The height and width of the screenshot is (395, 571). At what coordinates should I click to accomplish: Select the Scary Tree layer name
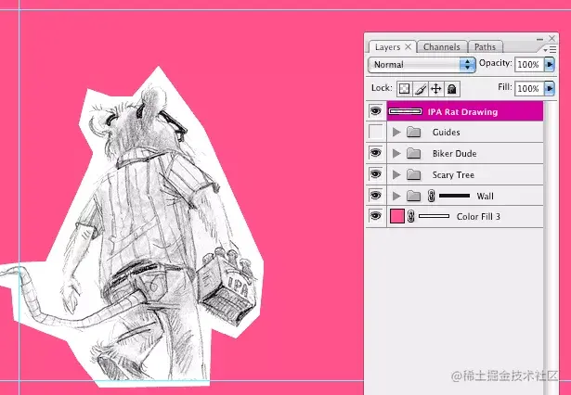coord(453,175)
